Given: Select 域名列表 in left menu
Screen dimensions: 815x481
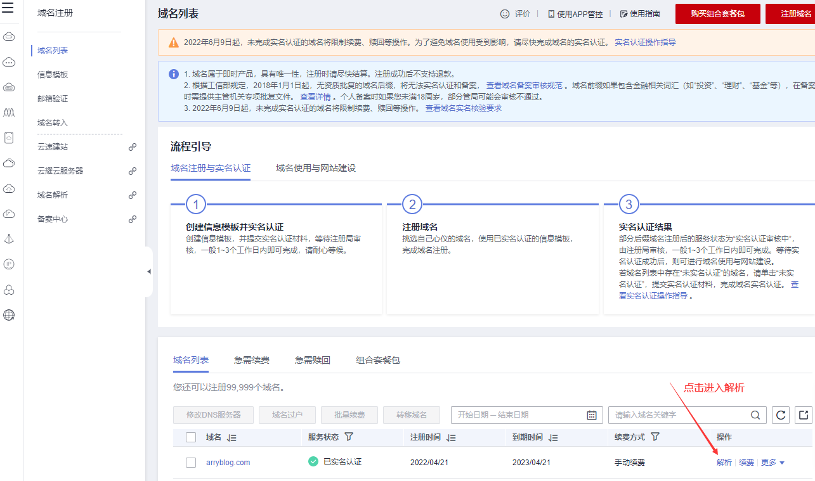Looking at the screenshot, I should click(53, 50).
